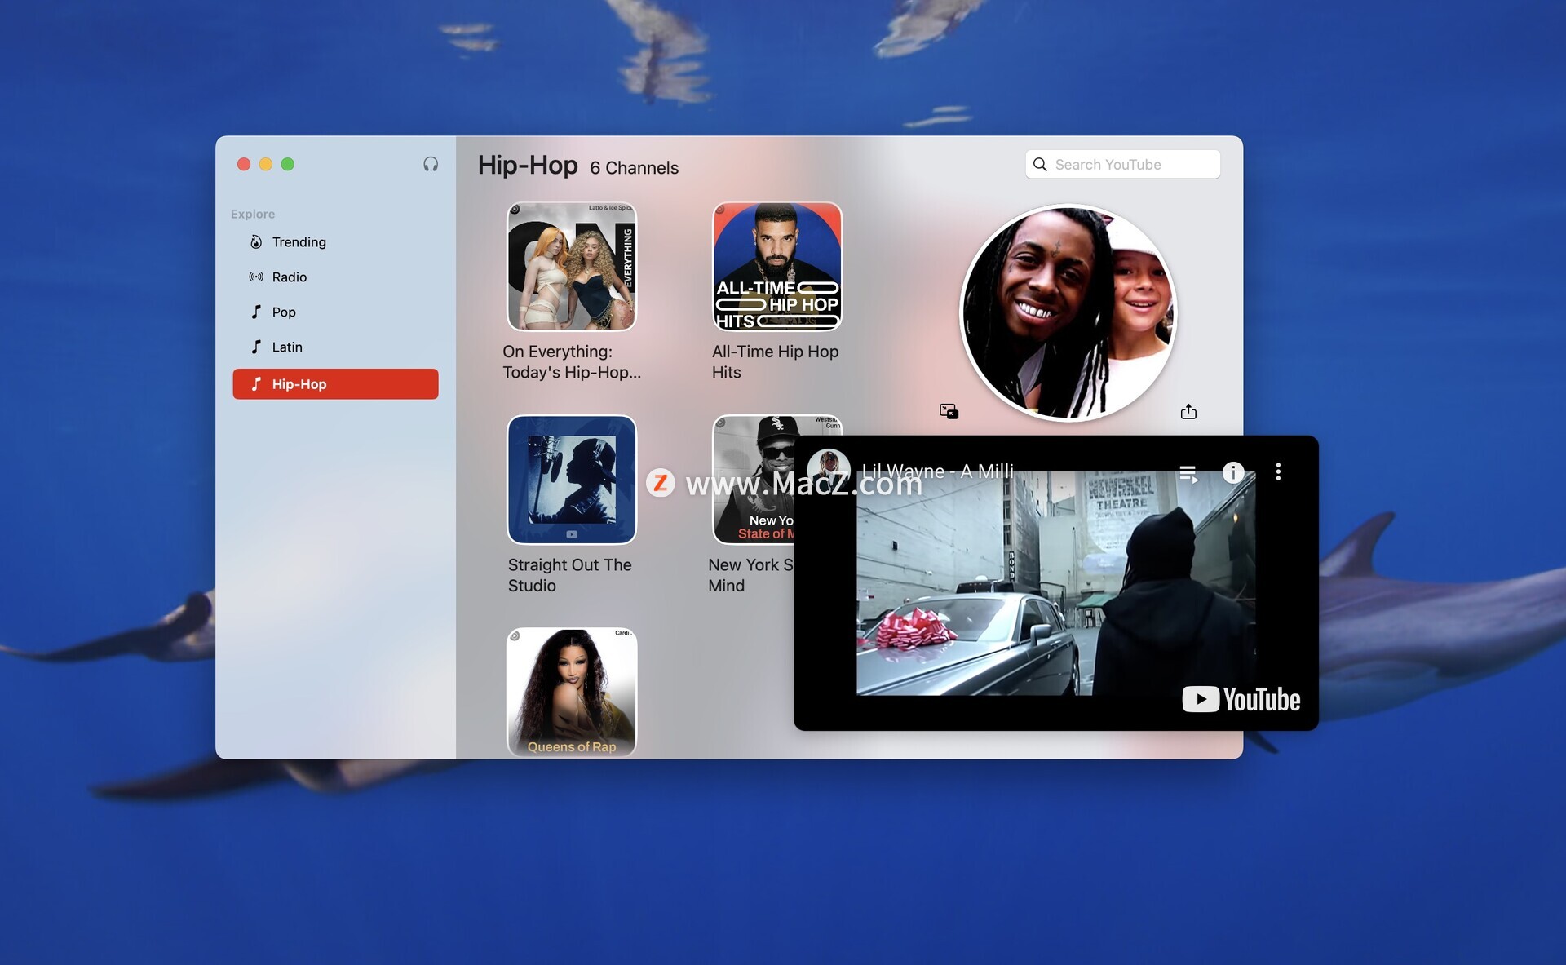This screenshot has width=1566, height=965.
Task: Open On Everything hip-hop channel
Action: (x=572, y=267)
